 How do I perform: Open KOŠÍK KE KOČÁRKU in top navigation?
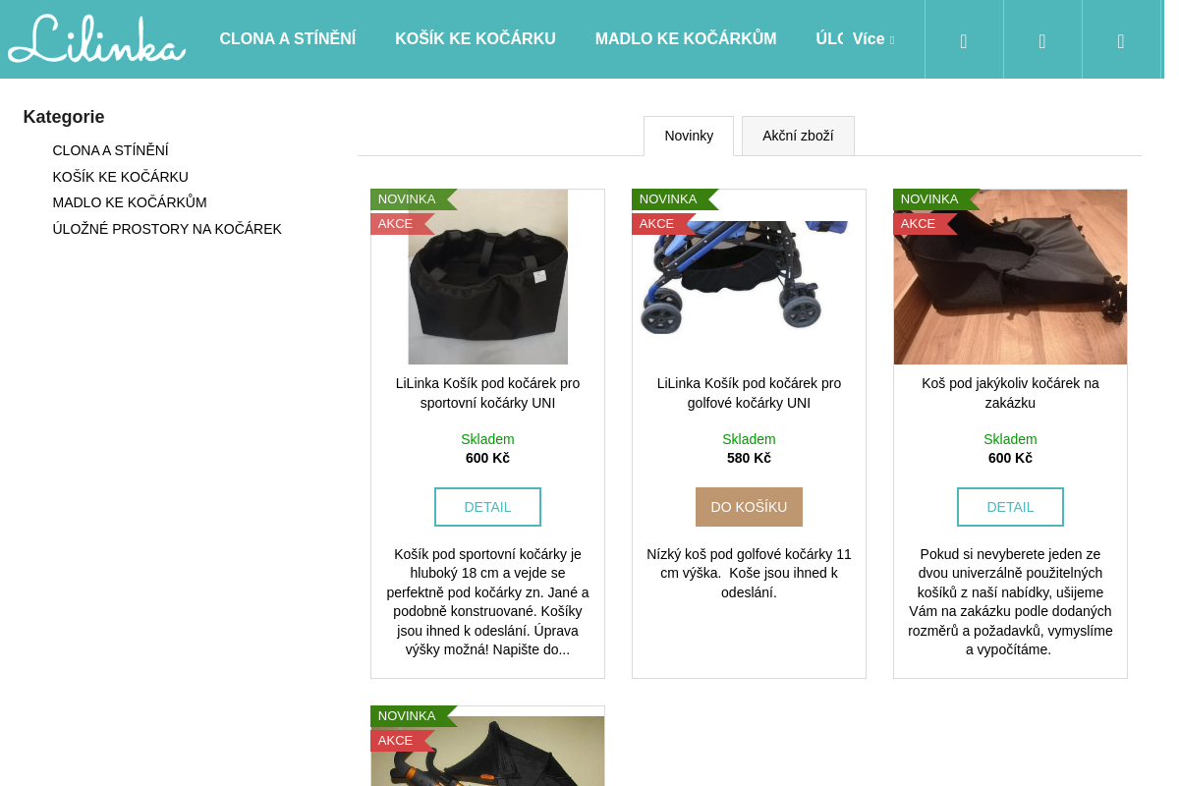(x=476, y=39)
